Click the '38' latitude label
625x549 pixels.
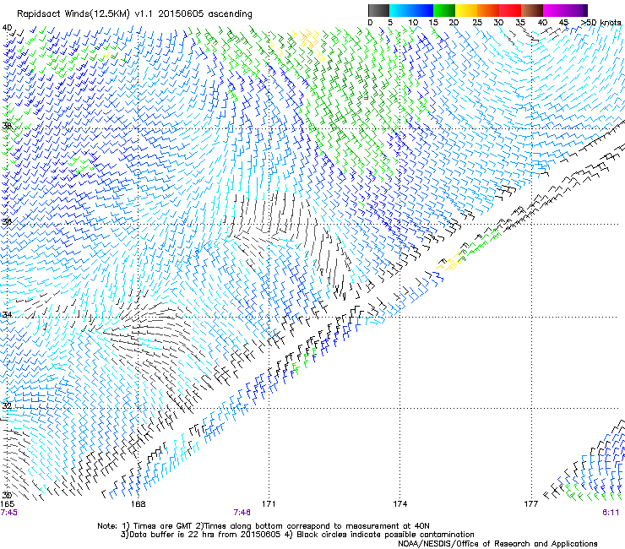pos(7,126)
